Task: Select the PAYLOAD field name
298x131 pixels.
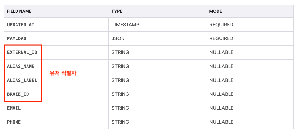Action: 16,38
